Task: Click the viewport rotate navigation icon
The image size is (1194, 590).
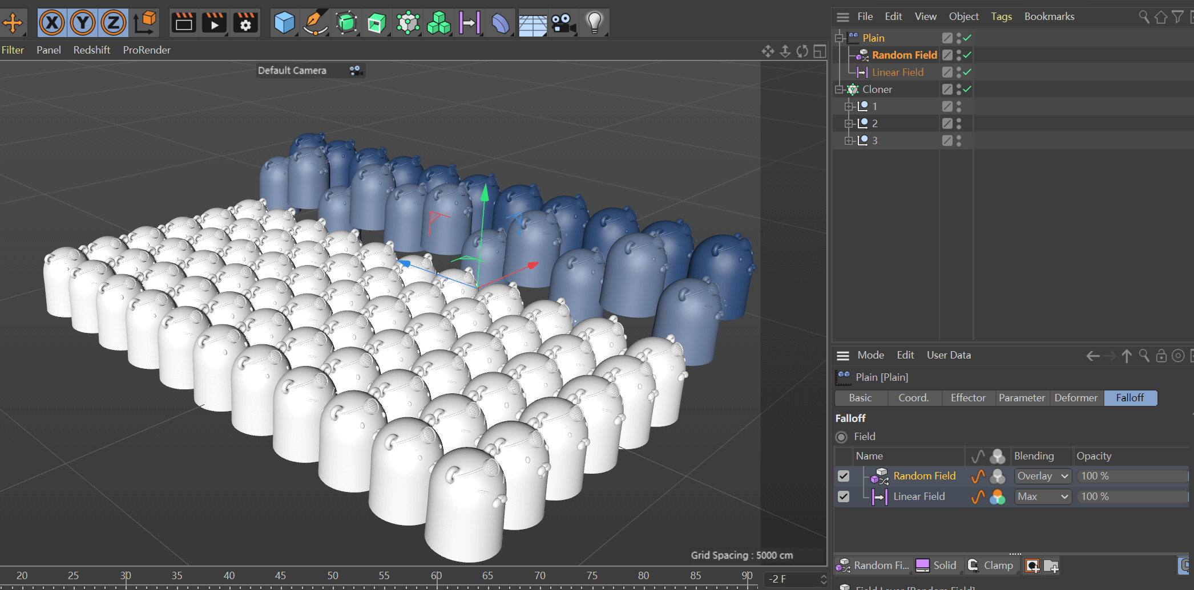Action: (x=802, y=51)
